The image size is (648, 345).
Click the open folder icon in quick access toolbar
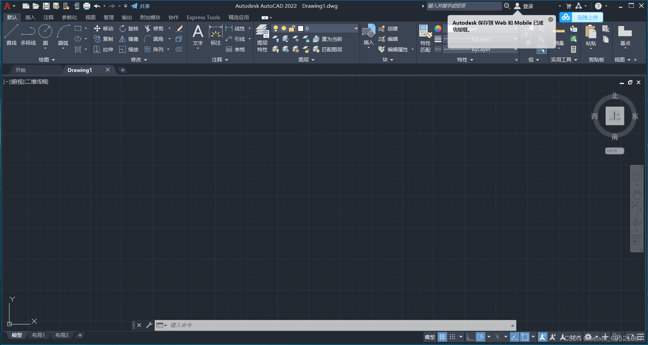tap(36, 6)
